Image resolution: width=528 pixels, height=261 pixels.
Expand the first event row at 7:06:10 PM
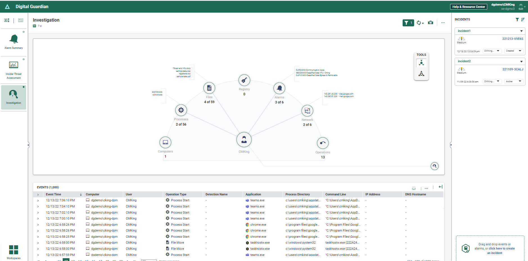coord(38,200)
